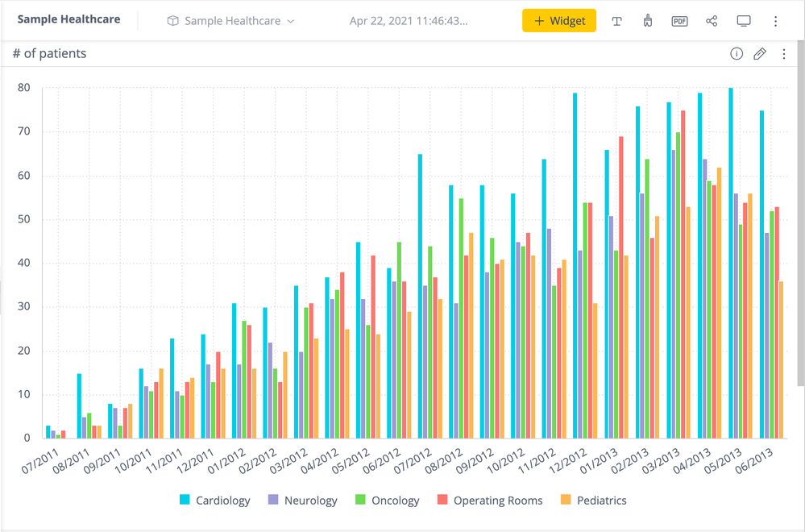Click the yellow + Widget button
The width and height of the screenshot is (805, 532).
coord(559,21)
